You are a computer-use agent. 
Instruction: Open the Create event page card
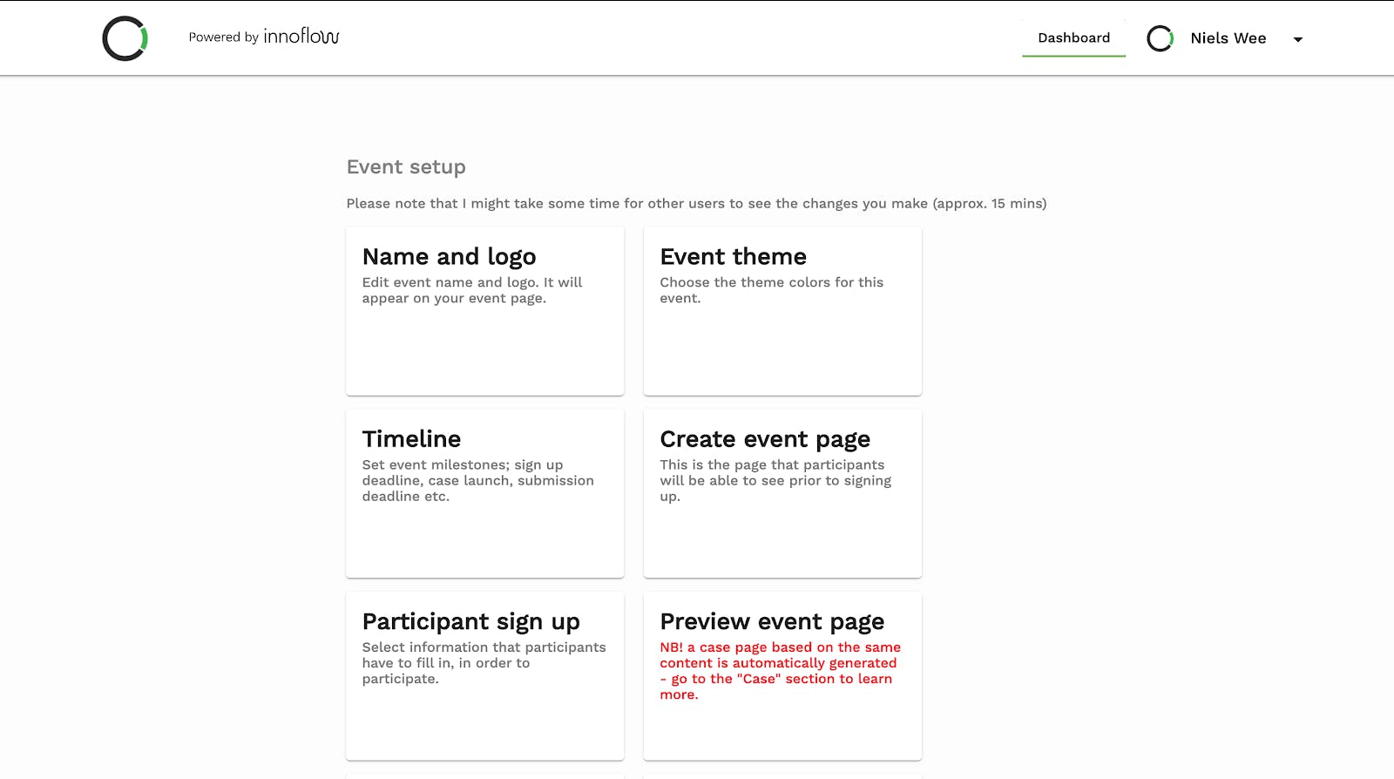pos(782,493)
